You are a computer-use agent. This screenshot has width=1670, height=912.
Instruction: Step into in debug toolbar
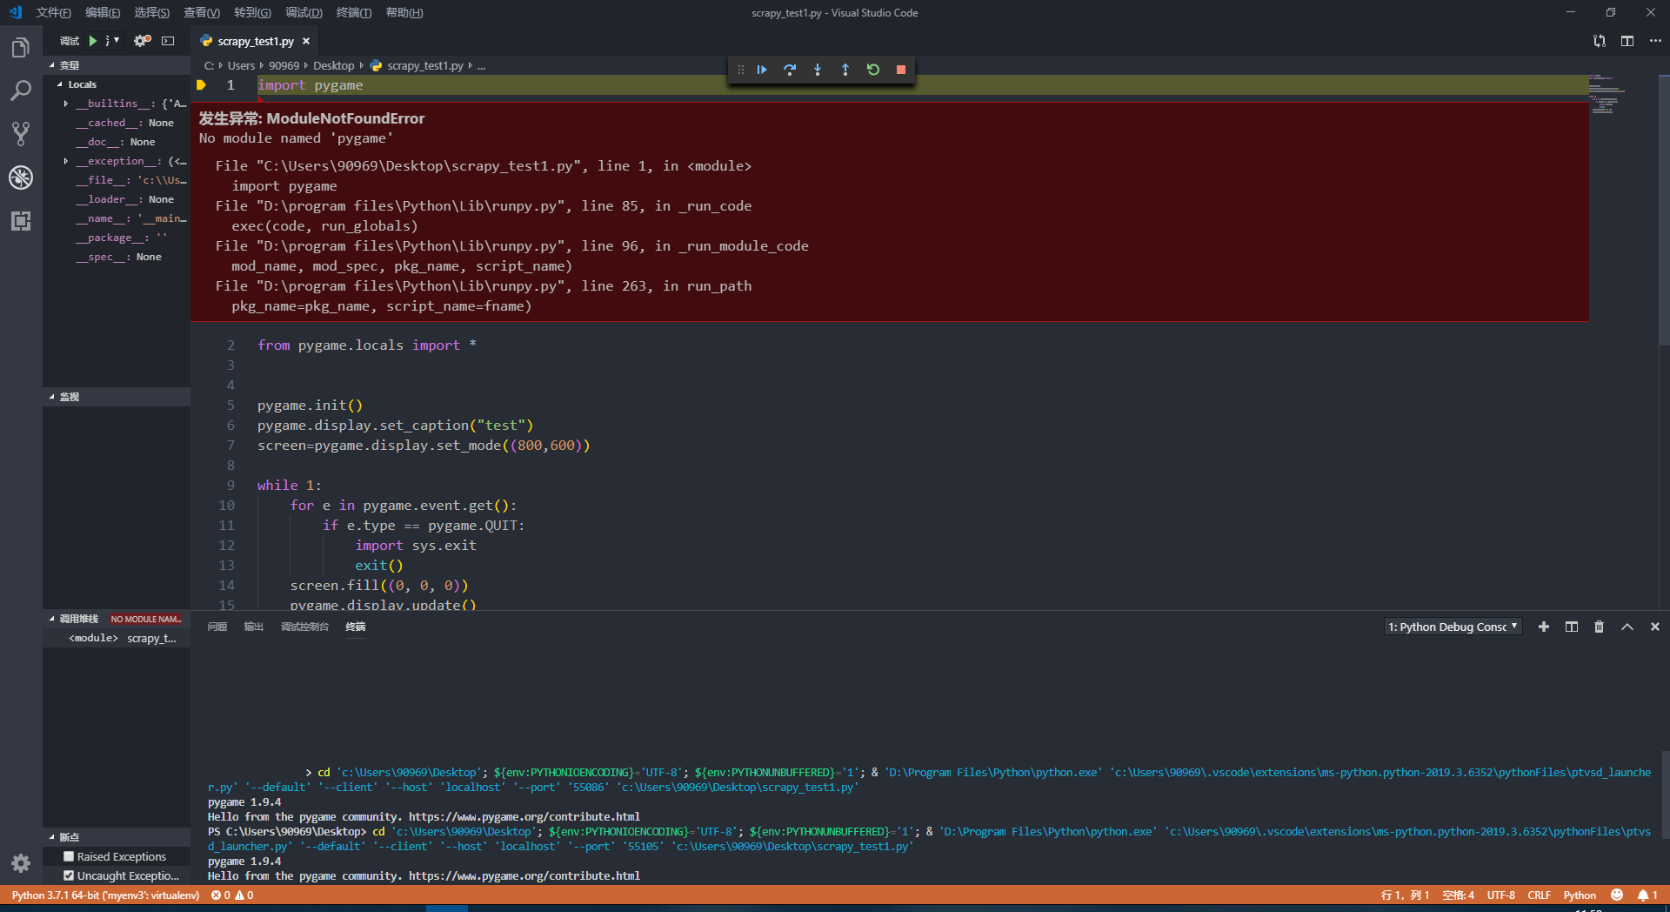[x=818, y=70]
